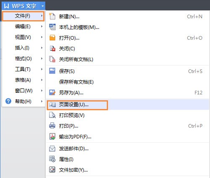The width and height of the screenshot is (210, 178).
Task: Open the 表格(A) menu
Action: point(24,80)
